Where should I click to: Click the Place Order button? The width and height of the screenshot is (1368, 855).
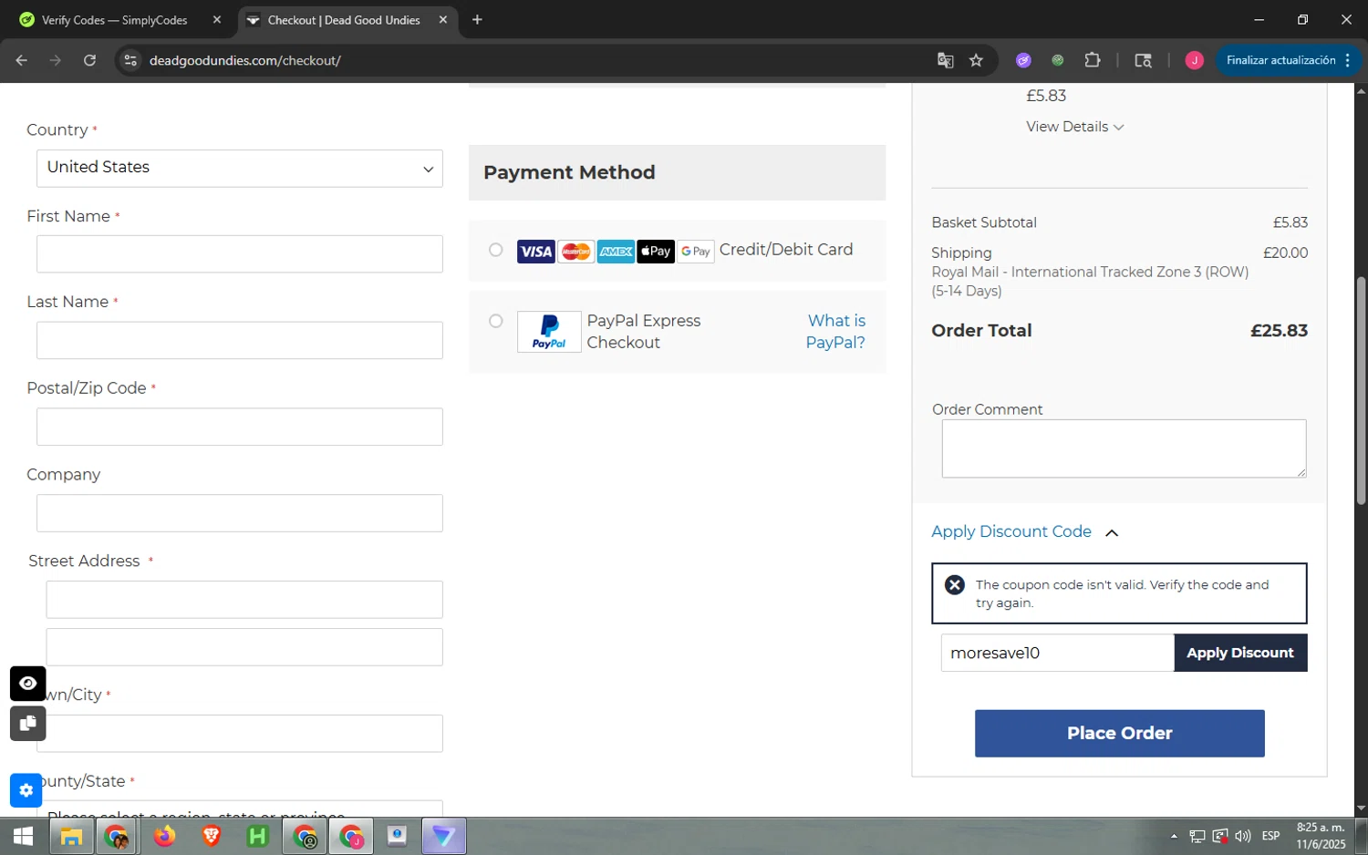[x=1119, y=734]
